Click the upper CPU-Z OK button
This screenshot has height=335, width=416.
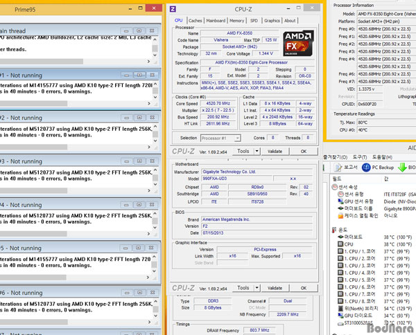[304, 152]
